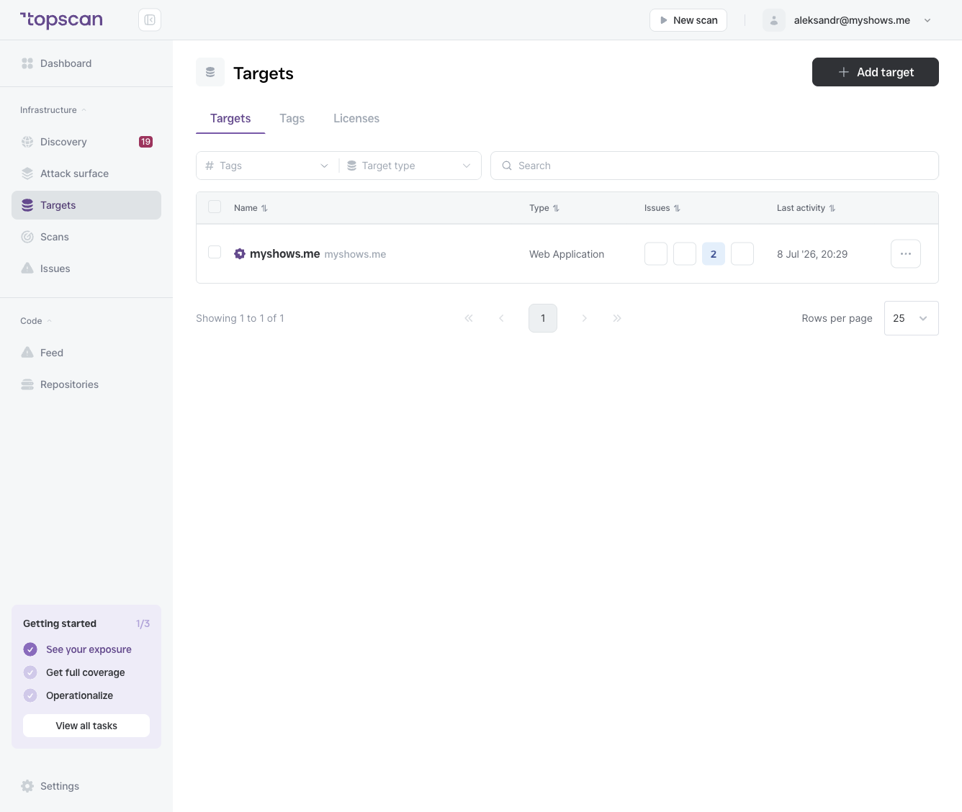Click the first empty issue severity box
This screenshot has height=812, width=962.
[x=656, y=253]
